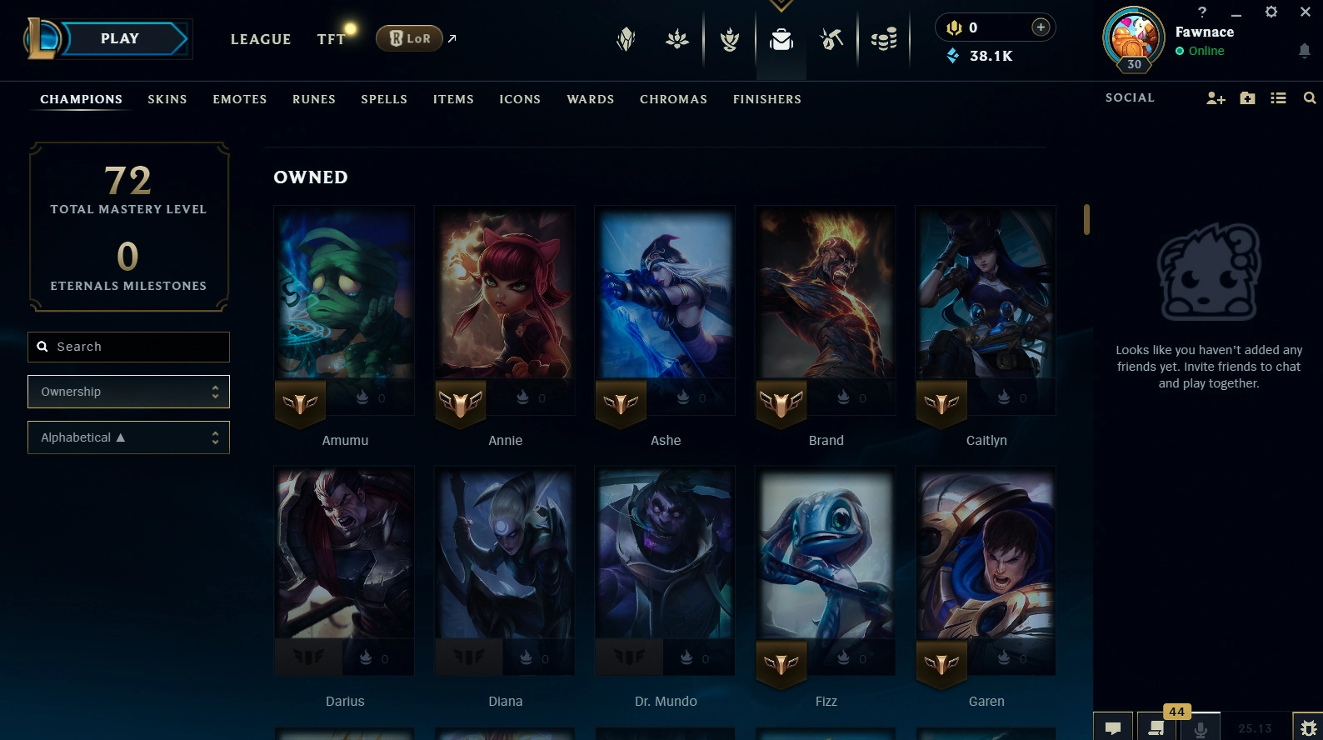Open the Collection backpack icon
This screenshot has height=740, width=1323.
click(781, 39)
